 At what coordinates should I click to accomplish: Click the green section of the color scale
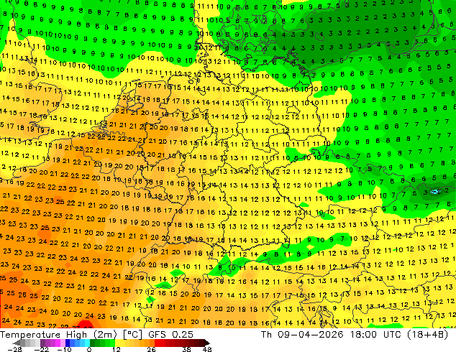(x=102, y=343)
